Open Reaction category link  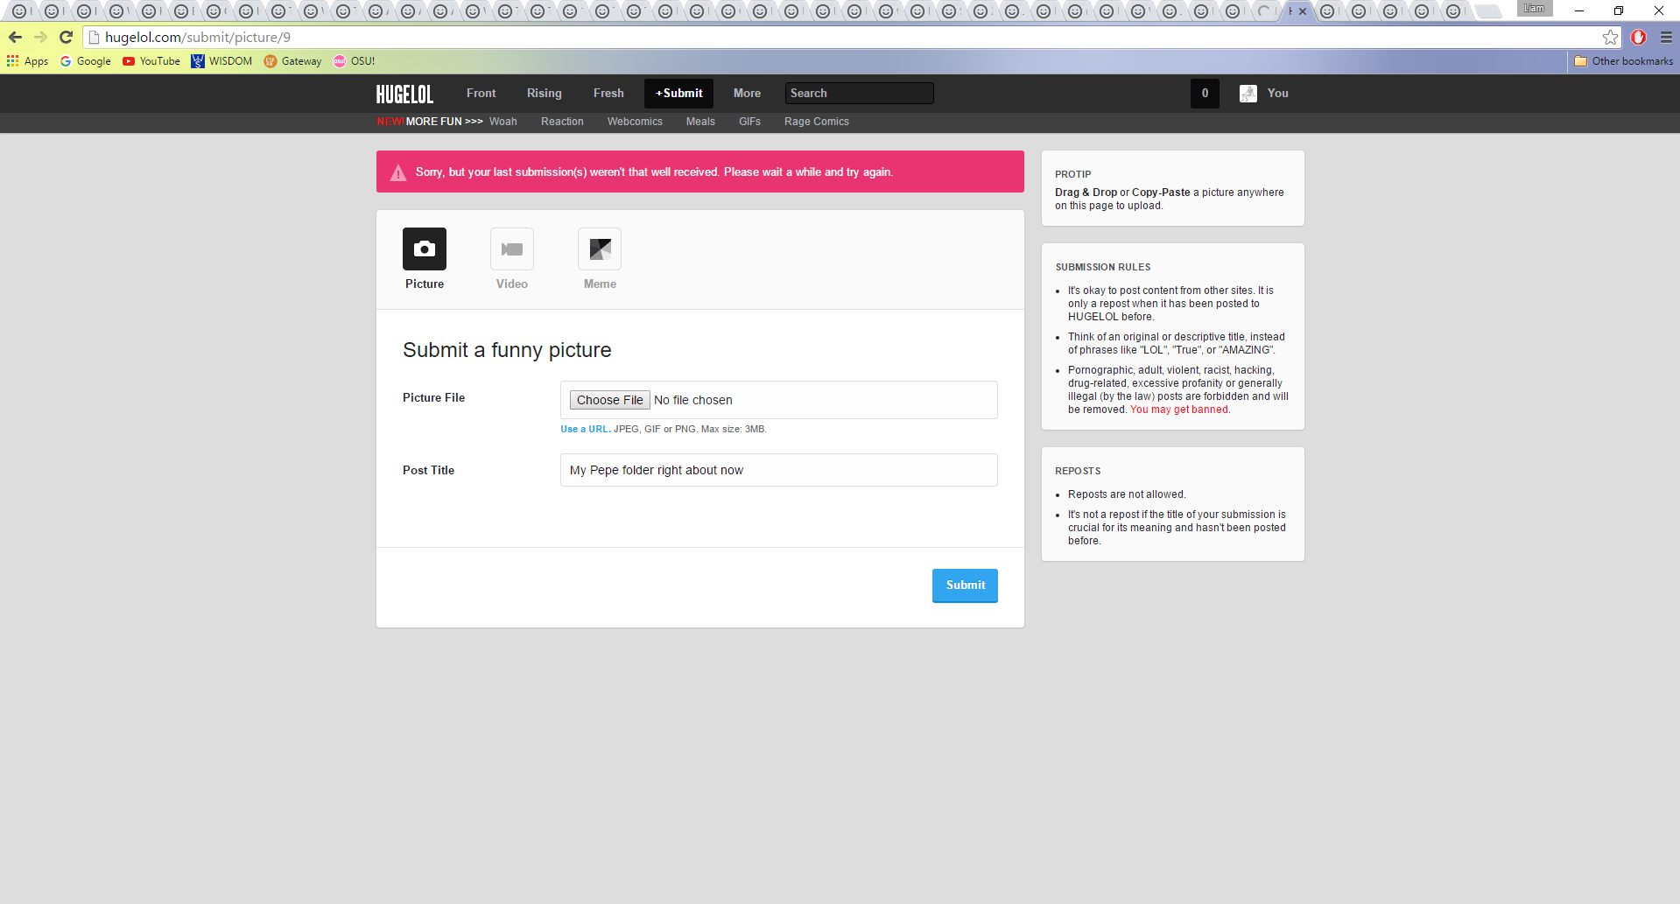(x=562, y=122)
